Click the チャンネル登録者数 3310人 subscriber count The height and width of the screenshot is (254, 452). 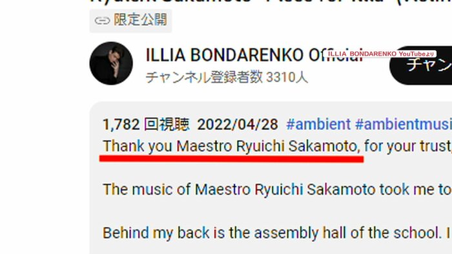pos(227,78)
